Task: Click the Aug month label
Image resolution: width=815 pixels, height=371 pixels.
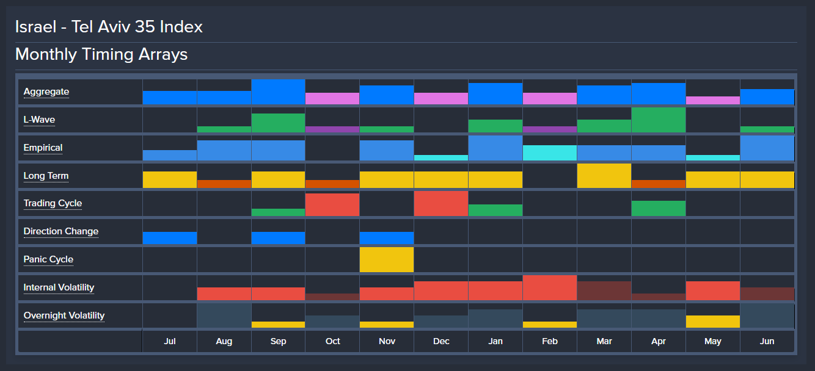Action: [224, 341]
